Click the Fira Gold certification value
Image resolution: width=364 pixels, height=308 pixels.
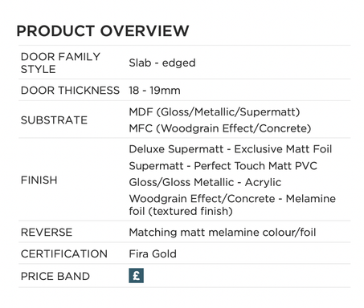coord(153,253)
